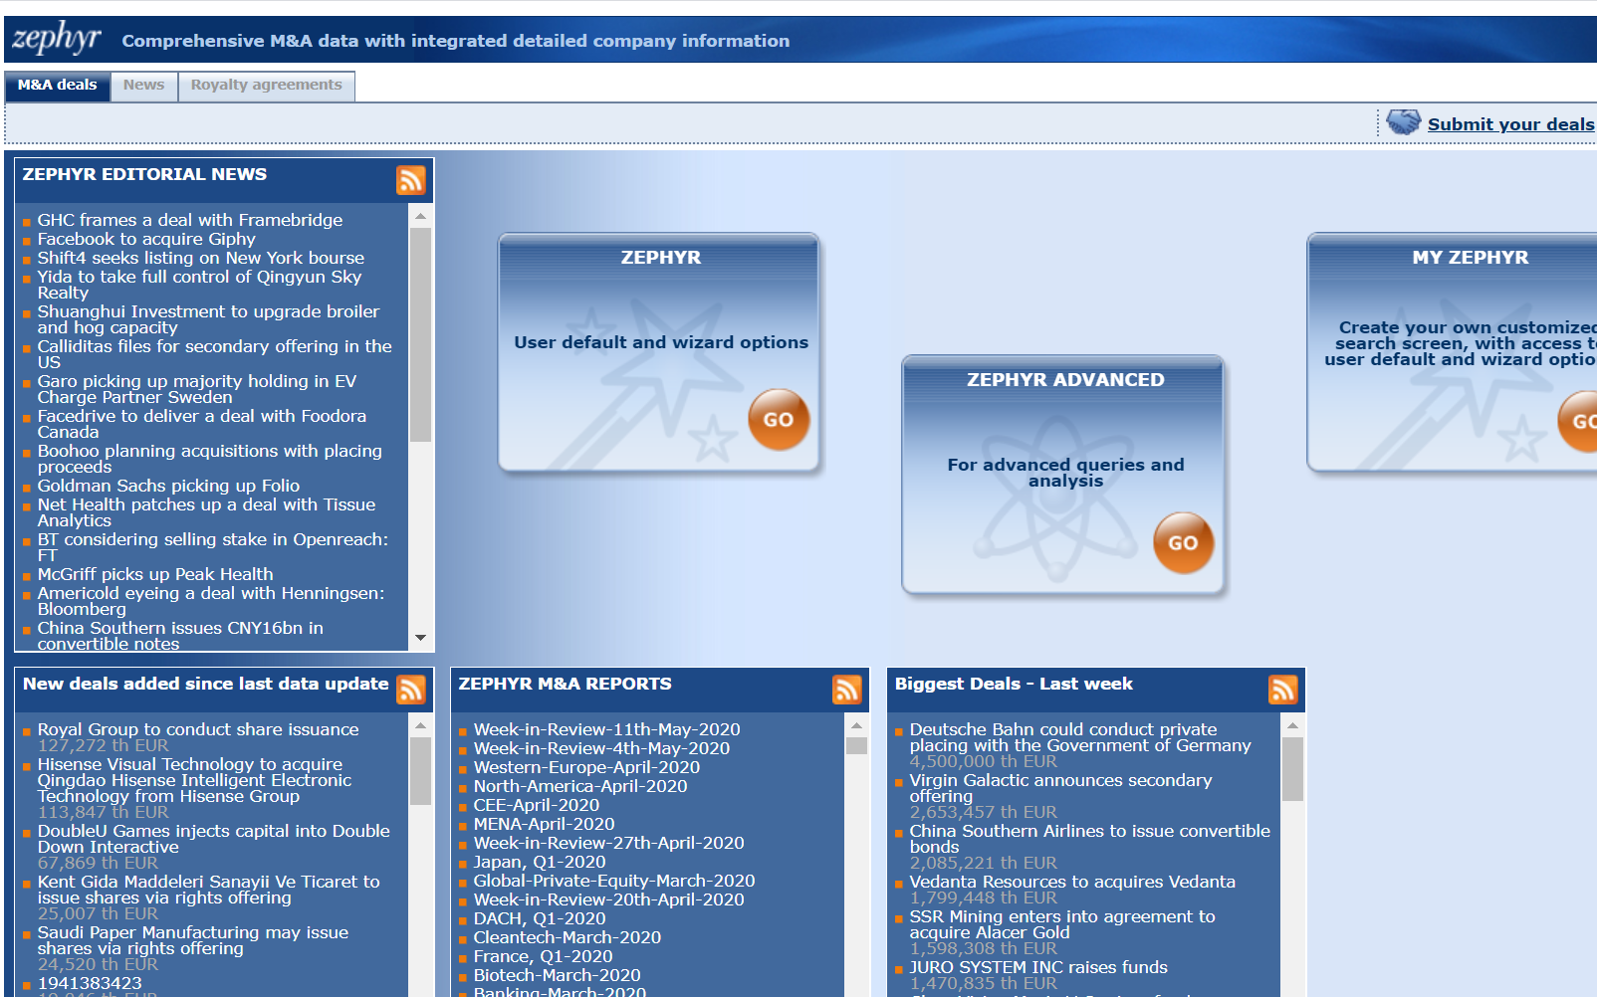Click the Zephyr logo in header
Image resolution: width=1597 pixels, height=997 pixels.
click(57, 38)
